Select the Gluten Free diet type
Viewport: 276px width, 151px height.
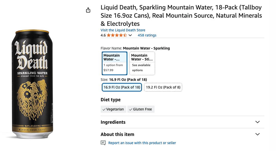(x=141, y=109)
